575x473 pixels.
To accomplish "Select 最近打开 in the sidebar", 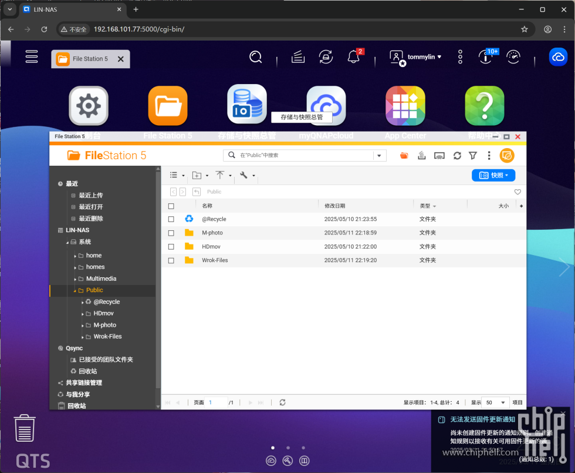I will click(90, 207).
